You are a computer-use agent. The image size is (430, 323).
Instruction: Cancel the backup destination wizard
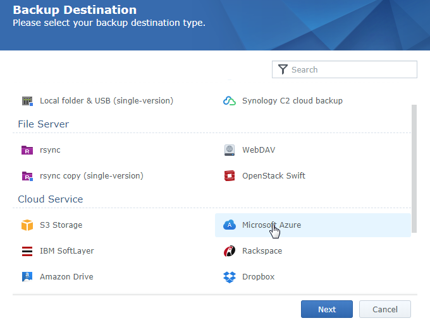click(x=384, y=309)
